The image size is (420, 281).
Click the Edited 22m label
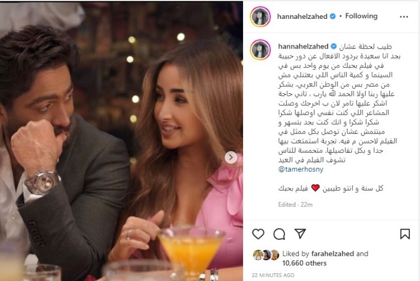click(x=295, y=205)
